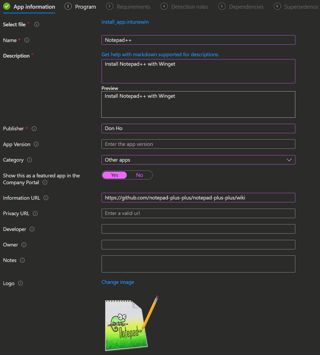Screen dimensions: 320x355
Task: Click the Developer input field
Action: pos(198,229)
